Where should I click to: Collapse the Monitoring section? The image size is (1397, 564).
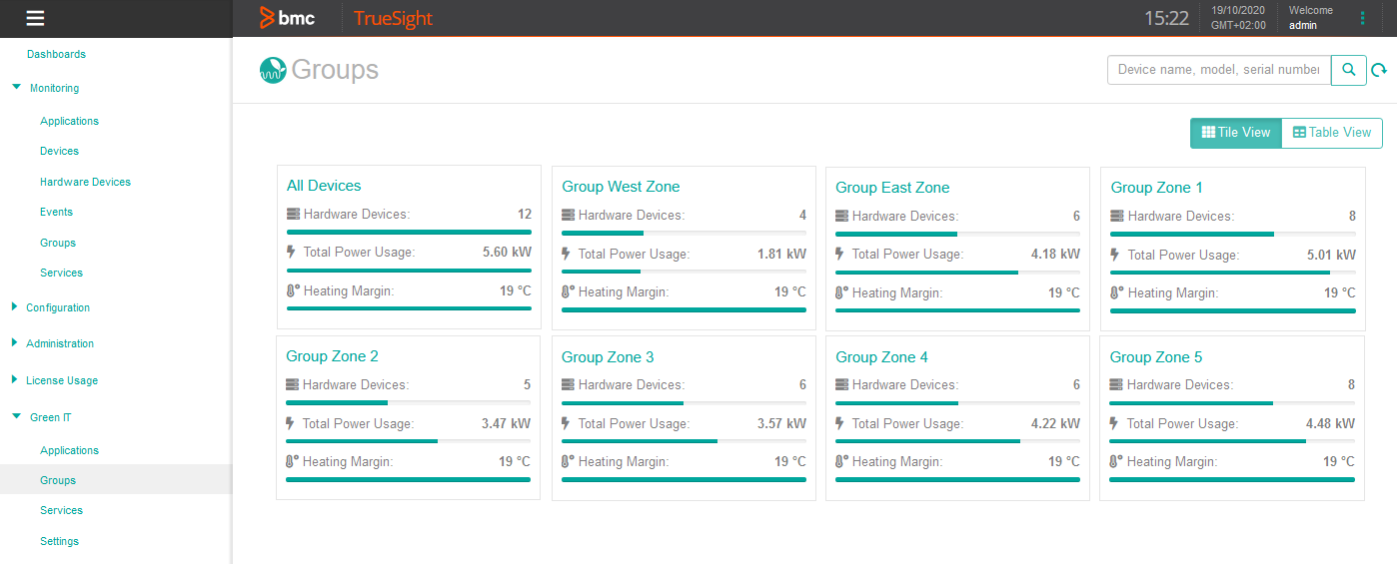tap(16, 87)
